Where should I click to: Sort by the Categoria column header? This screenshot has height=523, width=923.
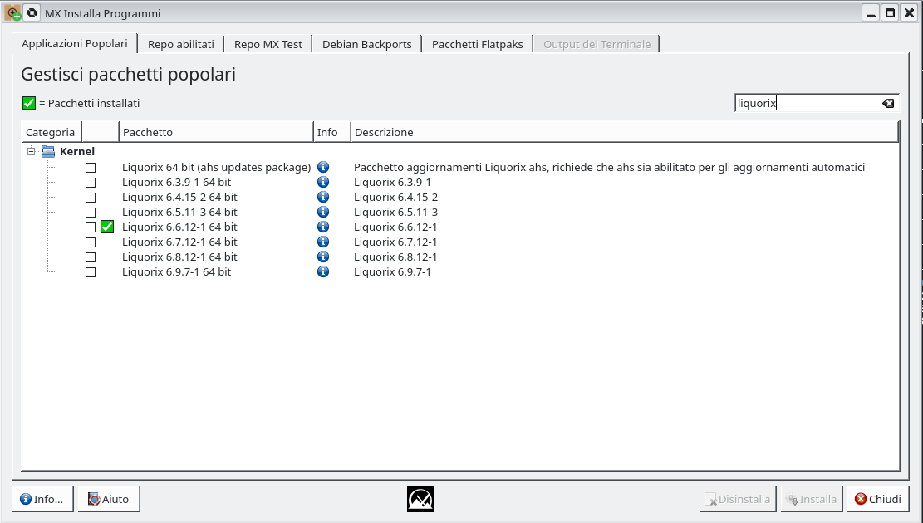tap(52, 132)
